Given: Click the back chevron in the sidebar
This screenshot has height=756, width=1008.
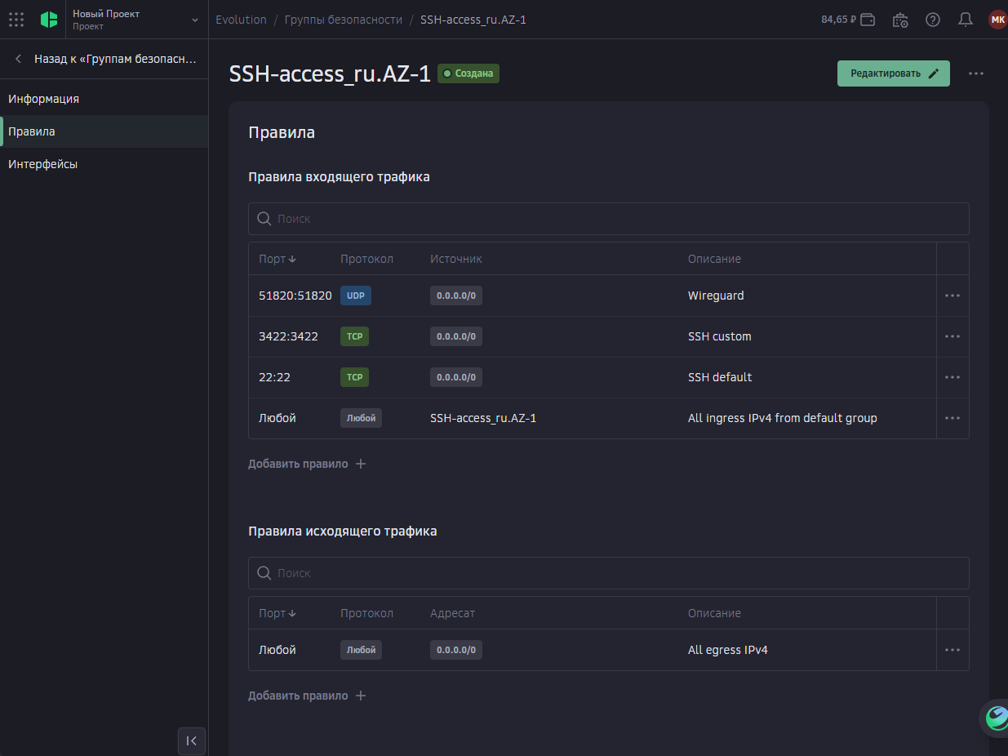Looking at the screenshot, I should tap(18, 59).
